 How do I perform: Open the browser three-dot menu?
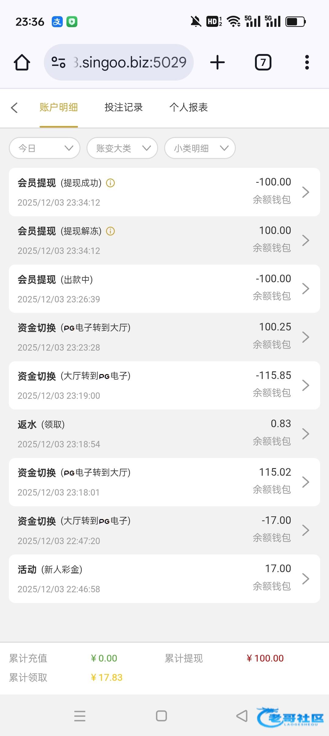coord(307,63)
